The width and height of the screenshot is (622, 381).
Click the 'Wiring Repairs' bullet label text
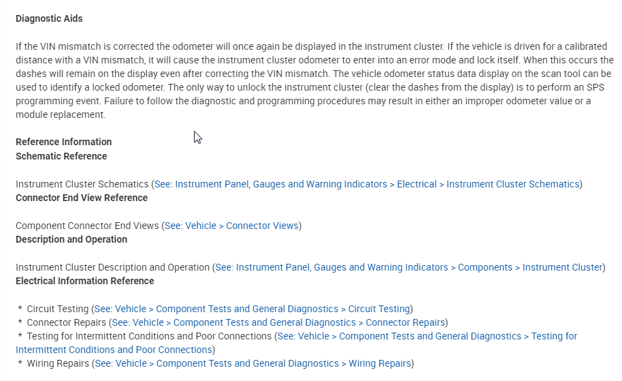click(59, 363)
